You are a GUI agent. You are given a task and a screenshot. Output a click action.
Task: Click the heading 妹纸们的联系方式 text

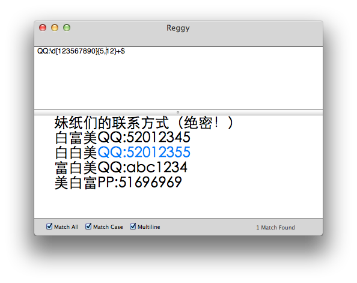(112, 123)
